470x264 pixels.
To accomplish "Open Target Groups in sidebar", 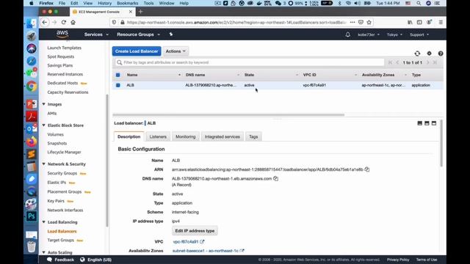I will point(60,240).
